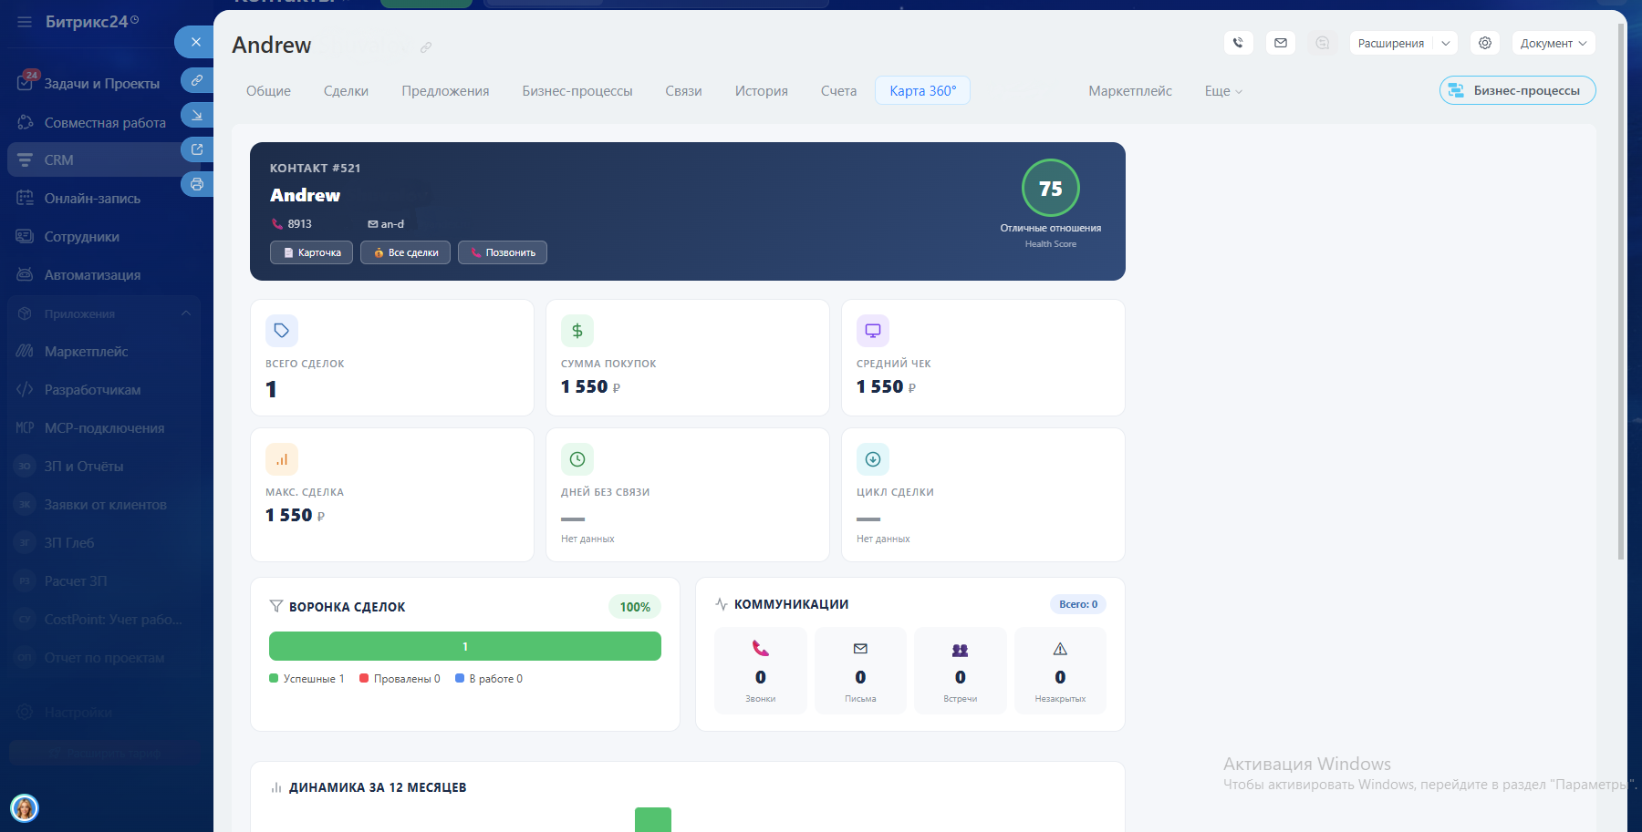
Task: Click the Маркетплейс sidebar icon
Action: pyautogui.click(x=26, y=352)
